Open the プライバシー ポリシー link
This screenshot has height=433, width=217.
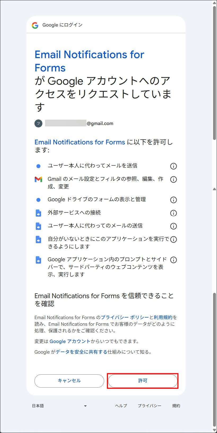click(125, 317)
